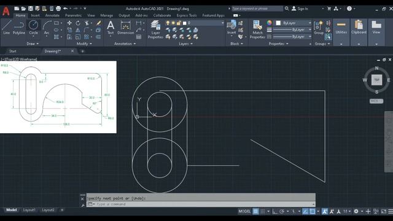Viewport: 393px width, 221px height.
Task: Open the Insert block tool
Action: 232,27
